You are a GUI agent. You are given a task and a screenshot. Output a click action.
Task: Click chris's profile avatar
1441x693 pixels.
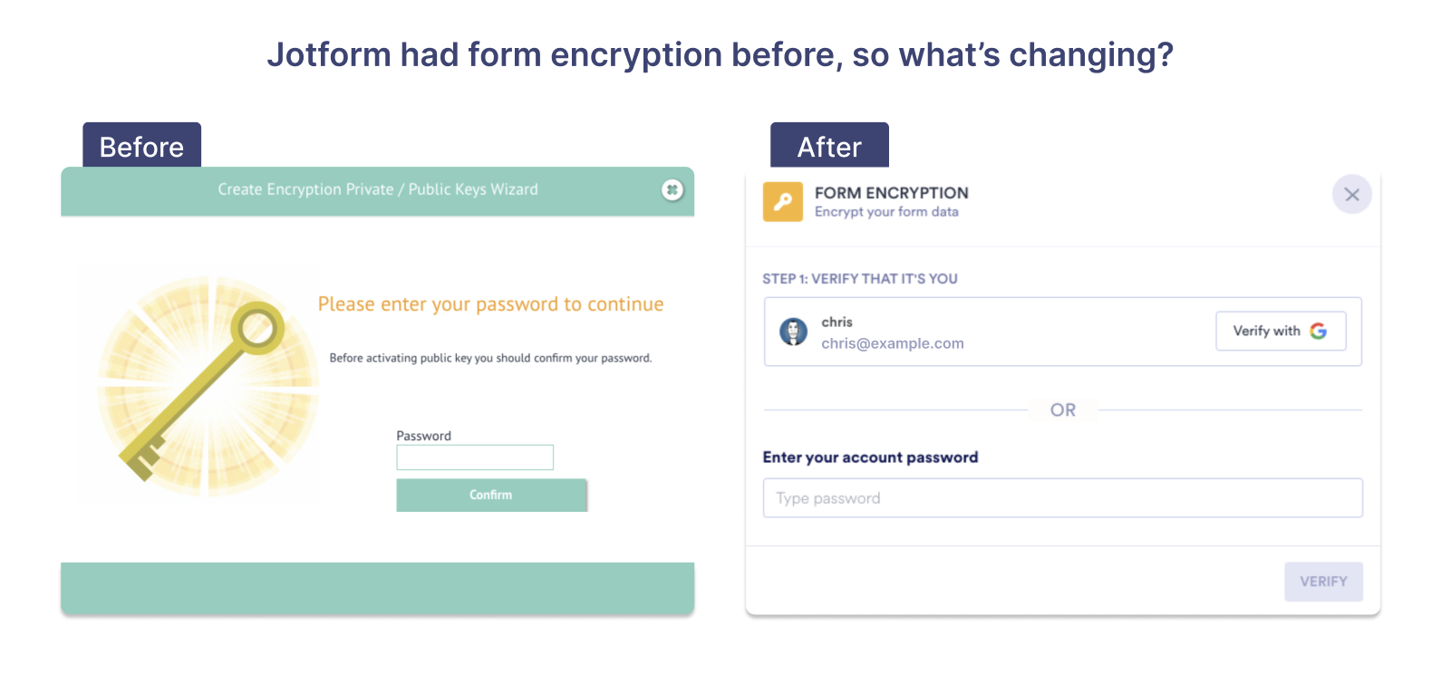tap(794, 332)
